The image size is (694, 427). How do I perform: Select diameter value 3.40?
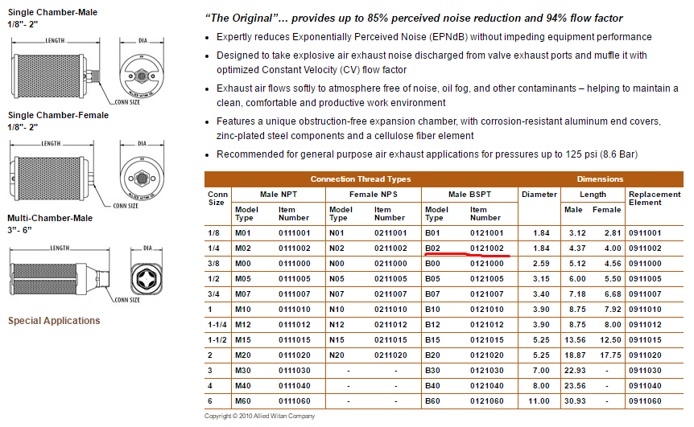[x=541, y=294]
